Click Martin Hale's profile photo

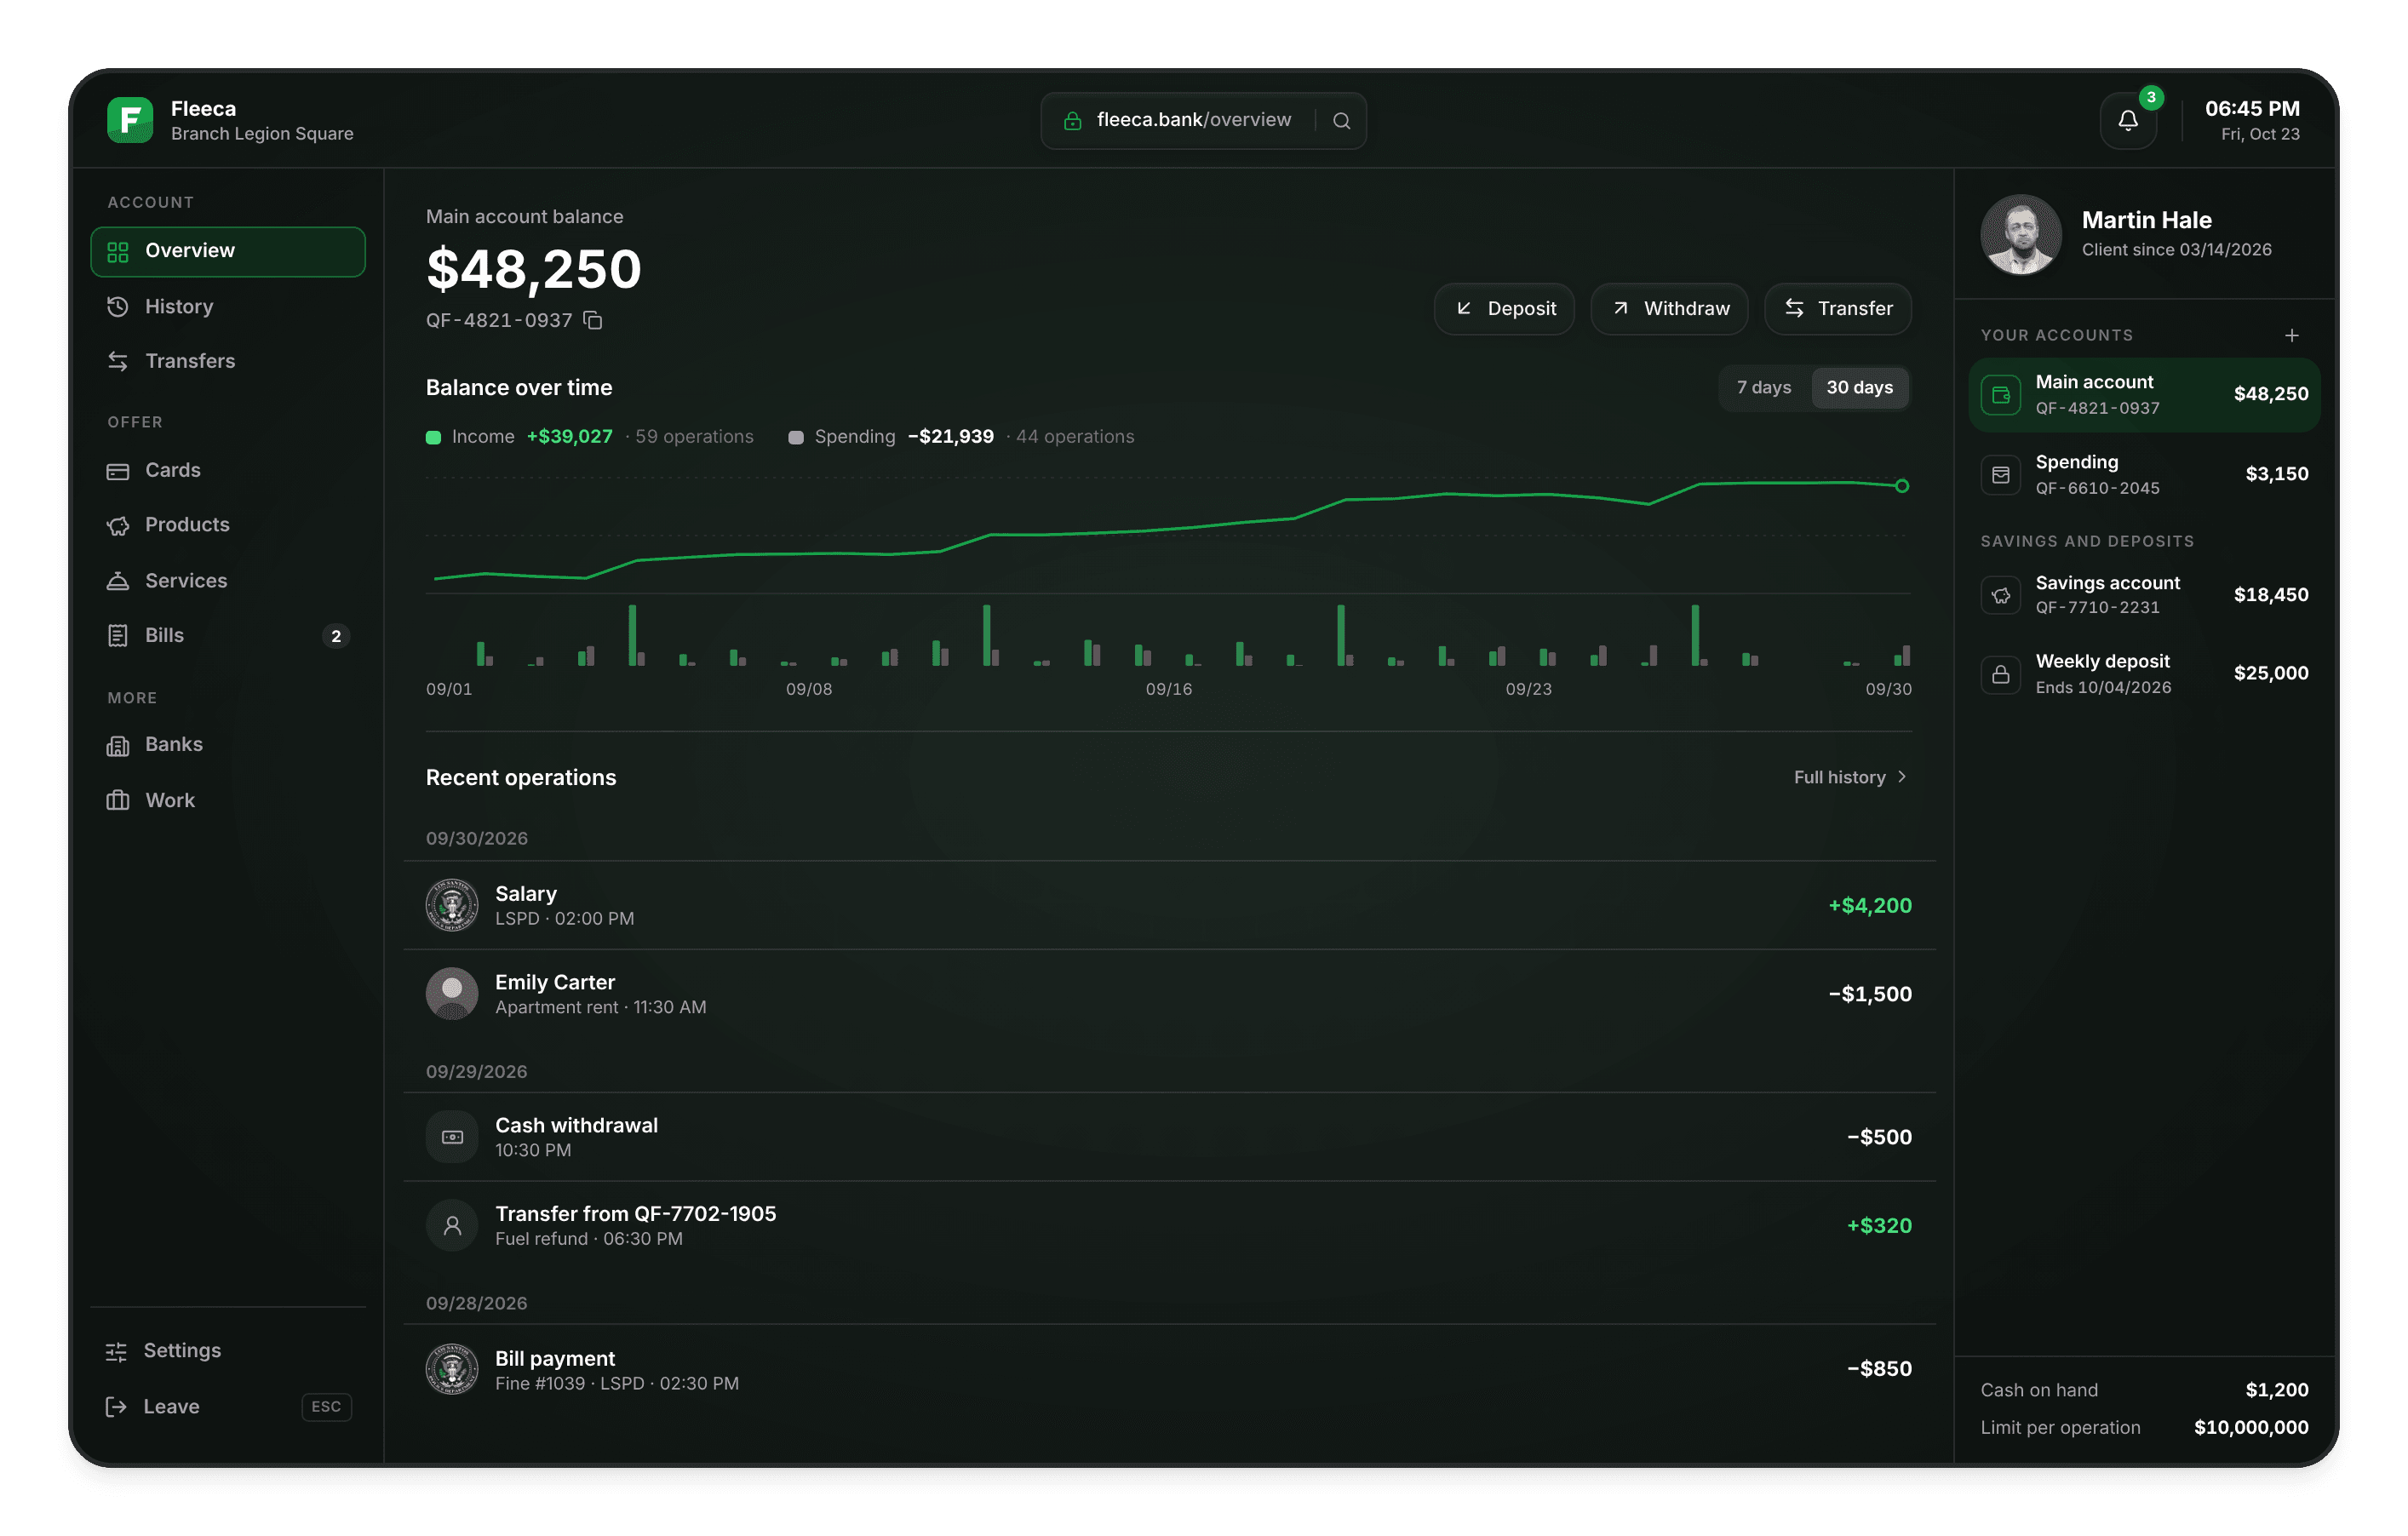[2021, 235]
